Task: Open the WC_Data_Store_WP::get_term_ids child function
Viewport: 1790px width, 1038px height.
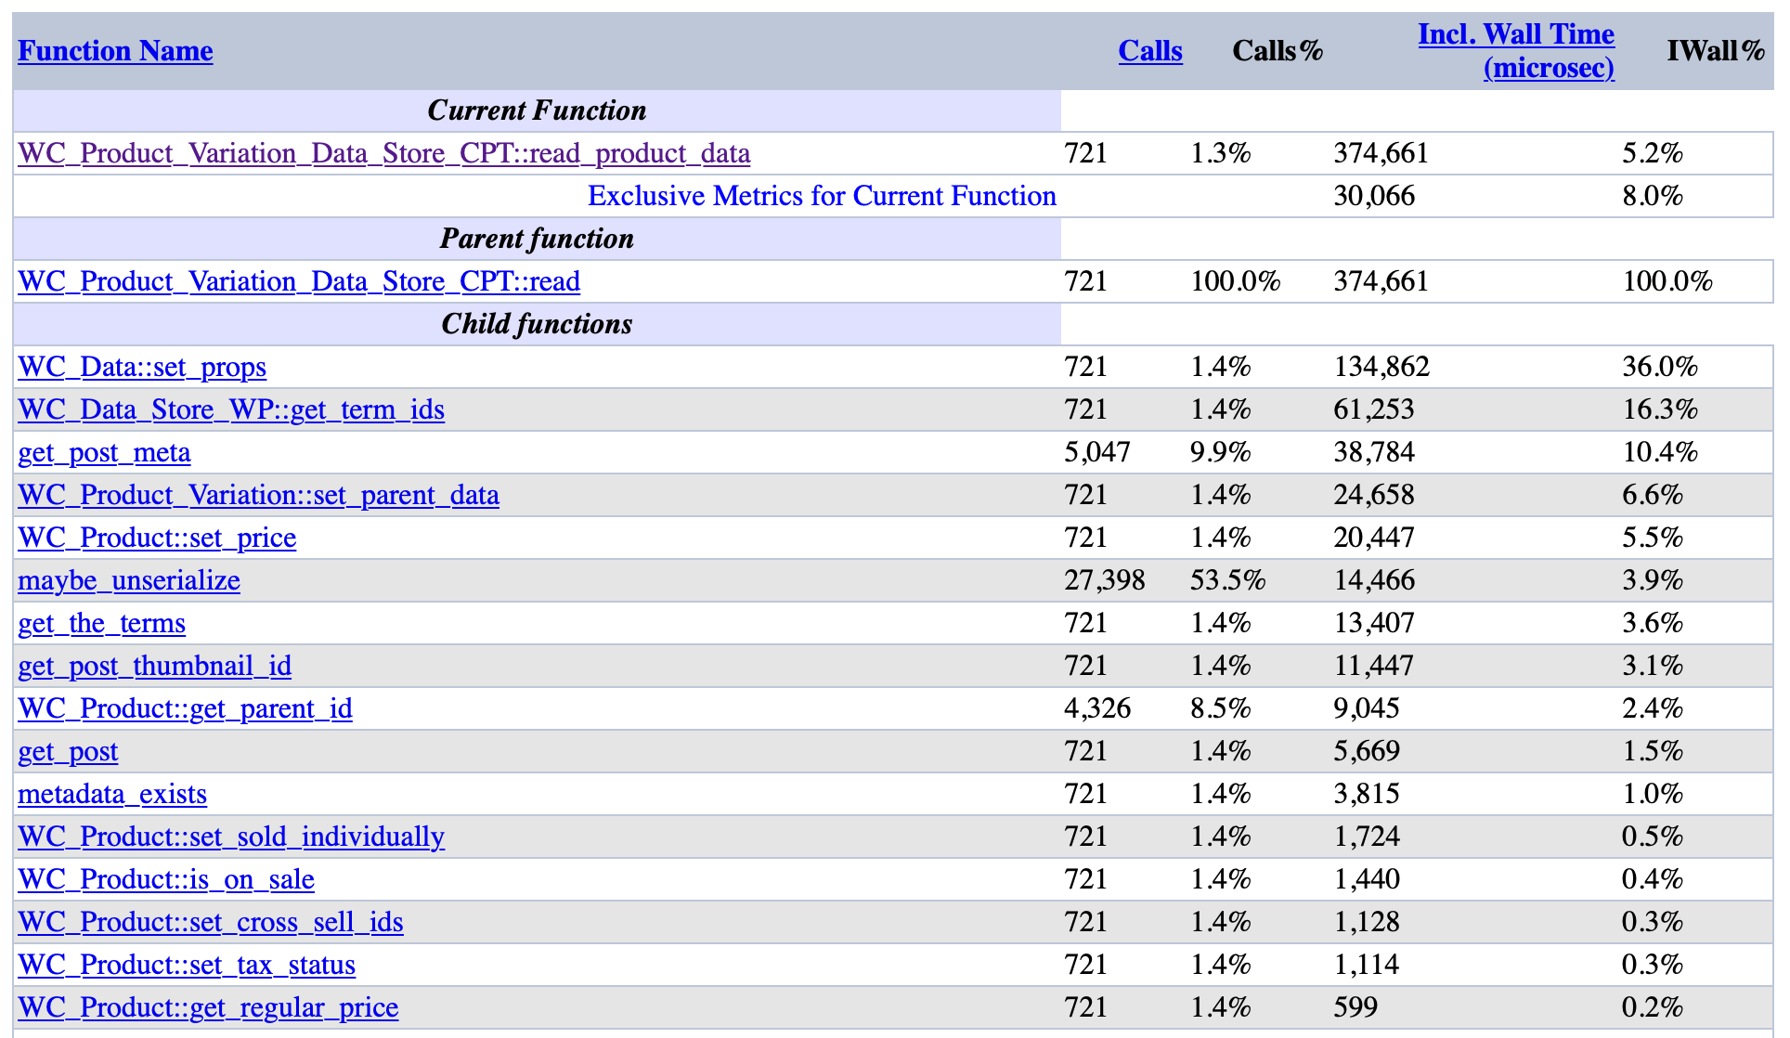Action: pyautogui.click(x=230, y=409)
